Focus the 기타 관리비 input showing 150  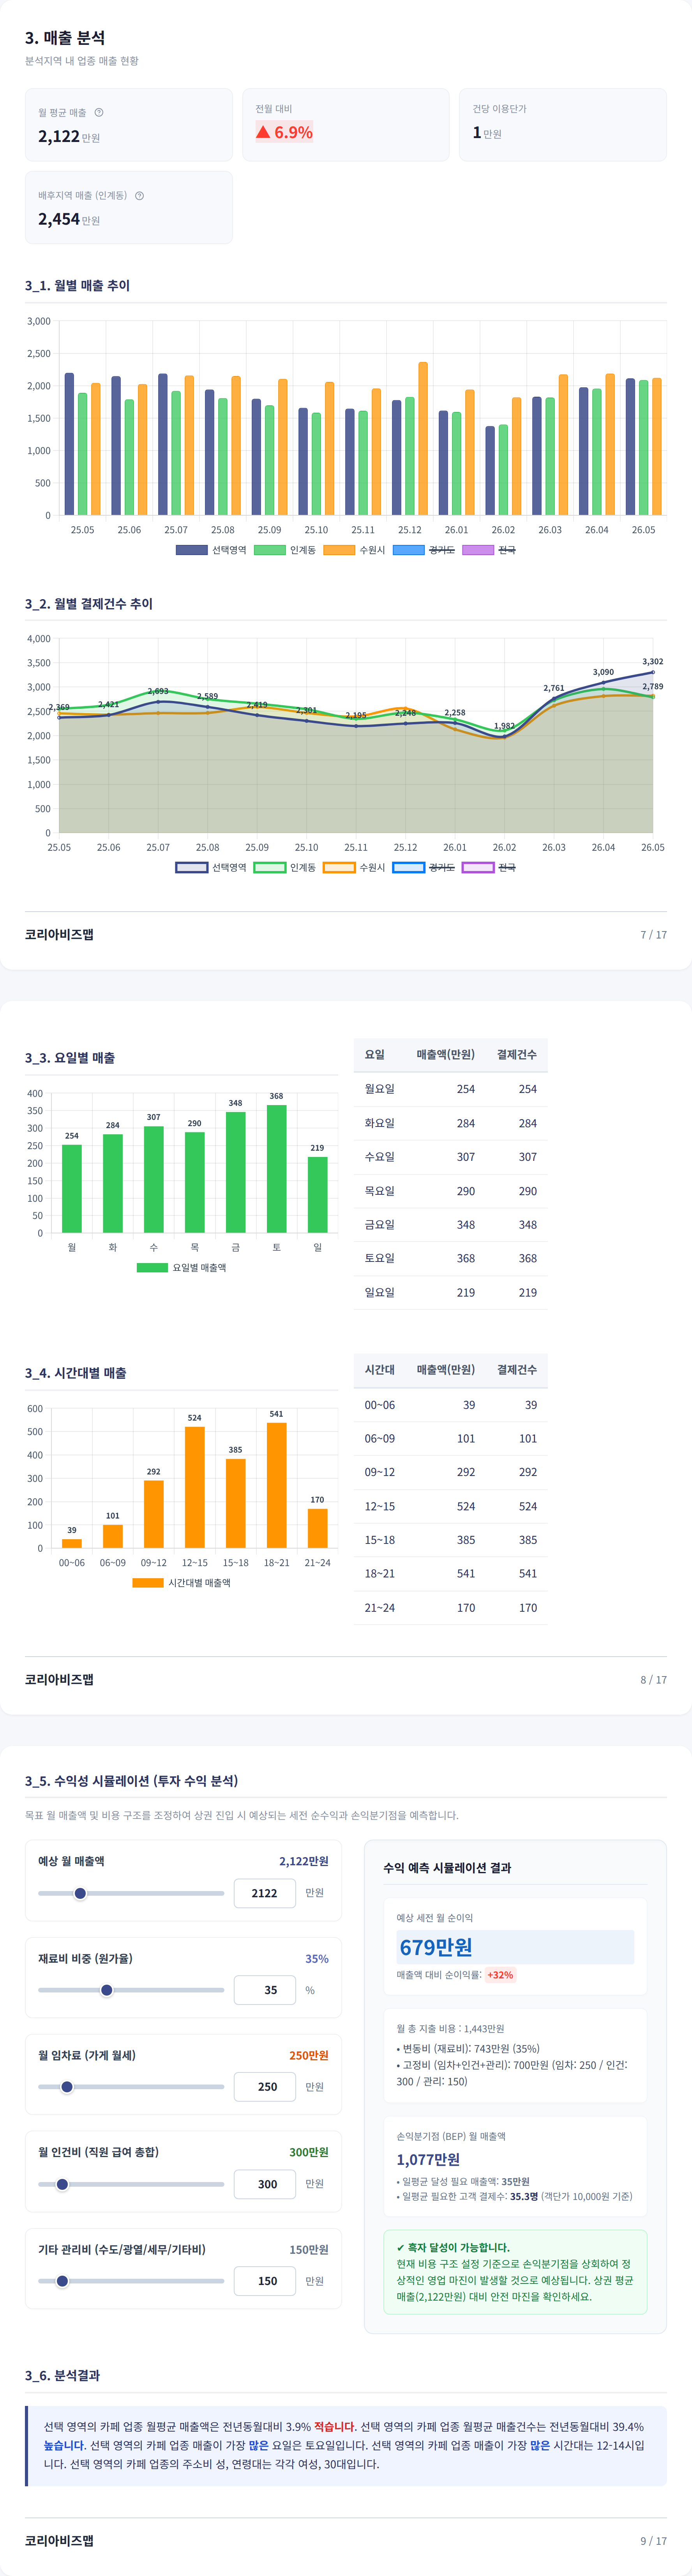[265, 2281]
